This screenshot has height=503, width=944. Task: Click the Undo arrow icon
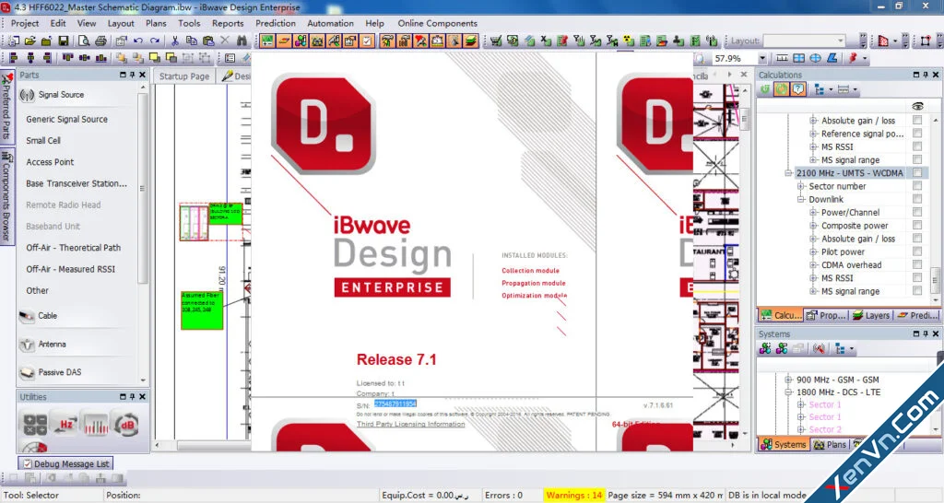pyautogui.click(x=138, y=41)
